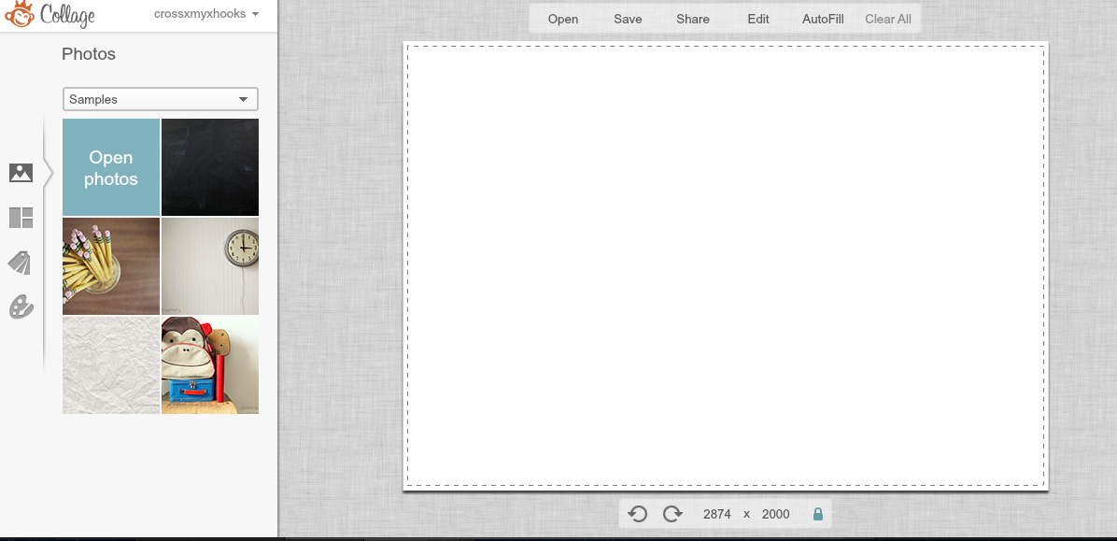Toggle the aspect ratio lock icon
The image size is (1117, 541).
[x=818, y=514]
